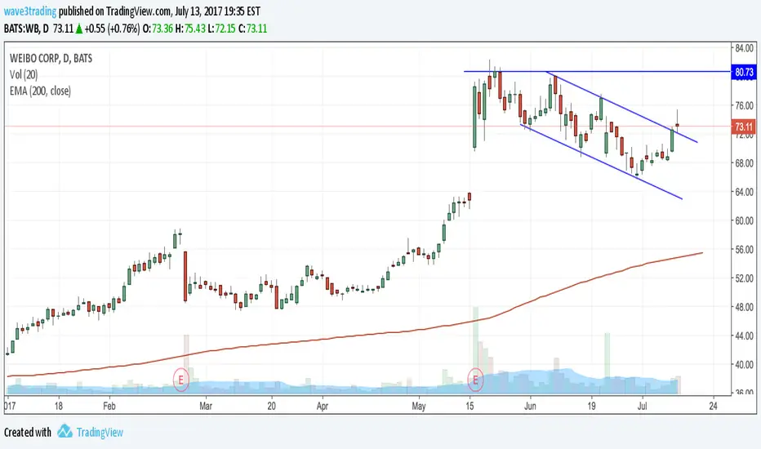Viewport: 761px width, 449px height.
Task: Click the high value 75.43
Action: pos(195,28)
